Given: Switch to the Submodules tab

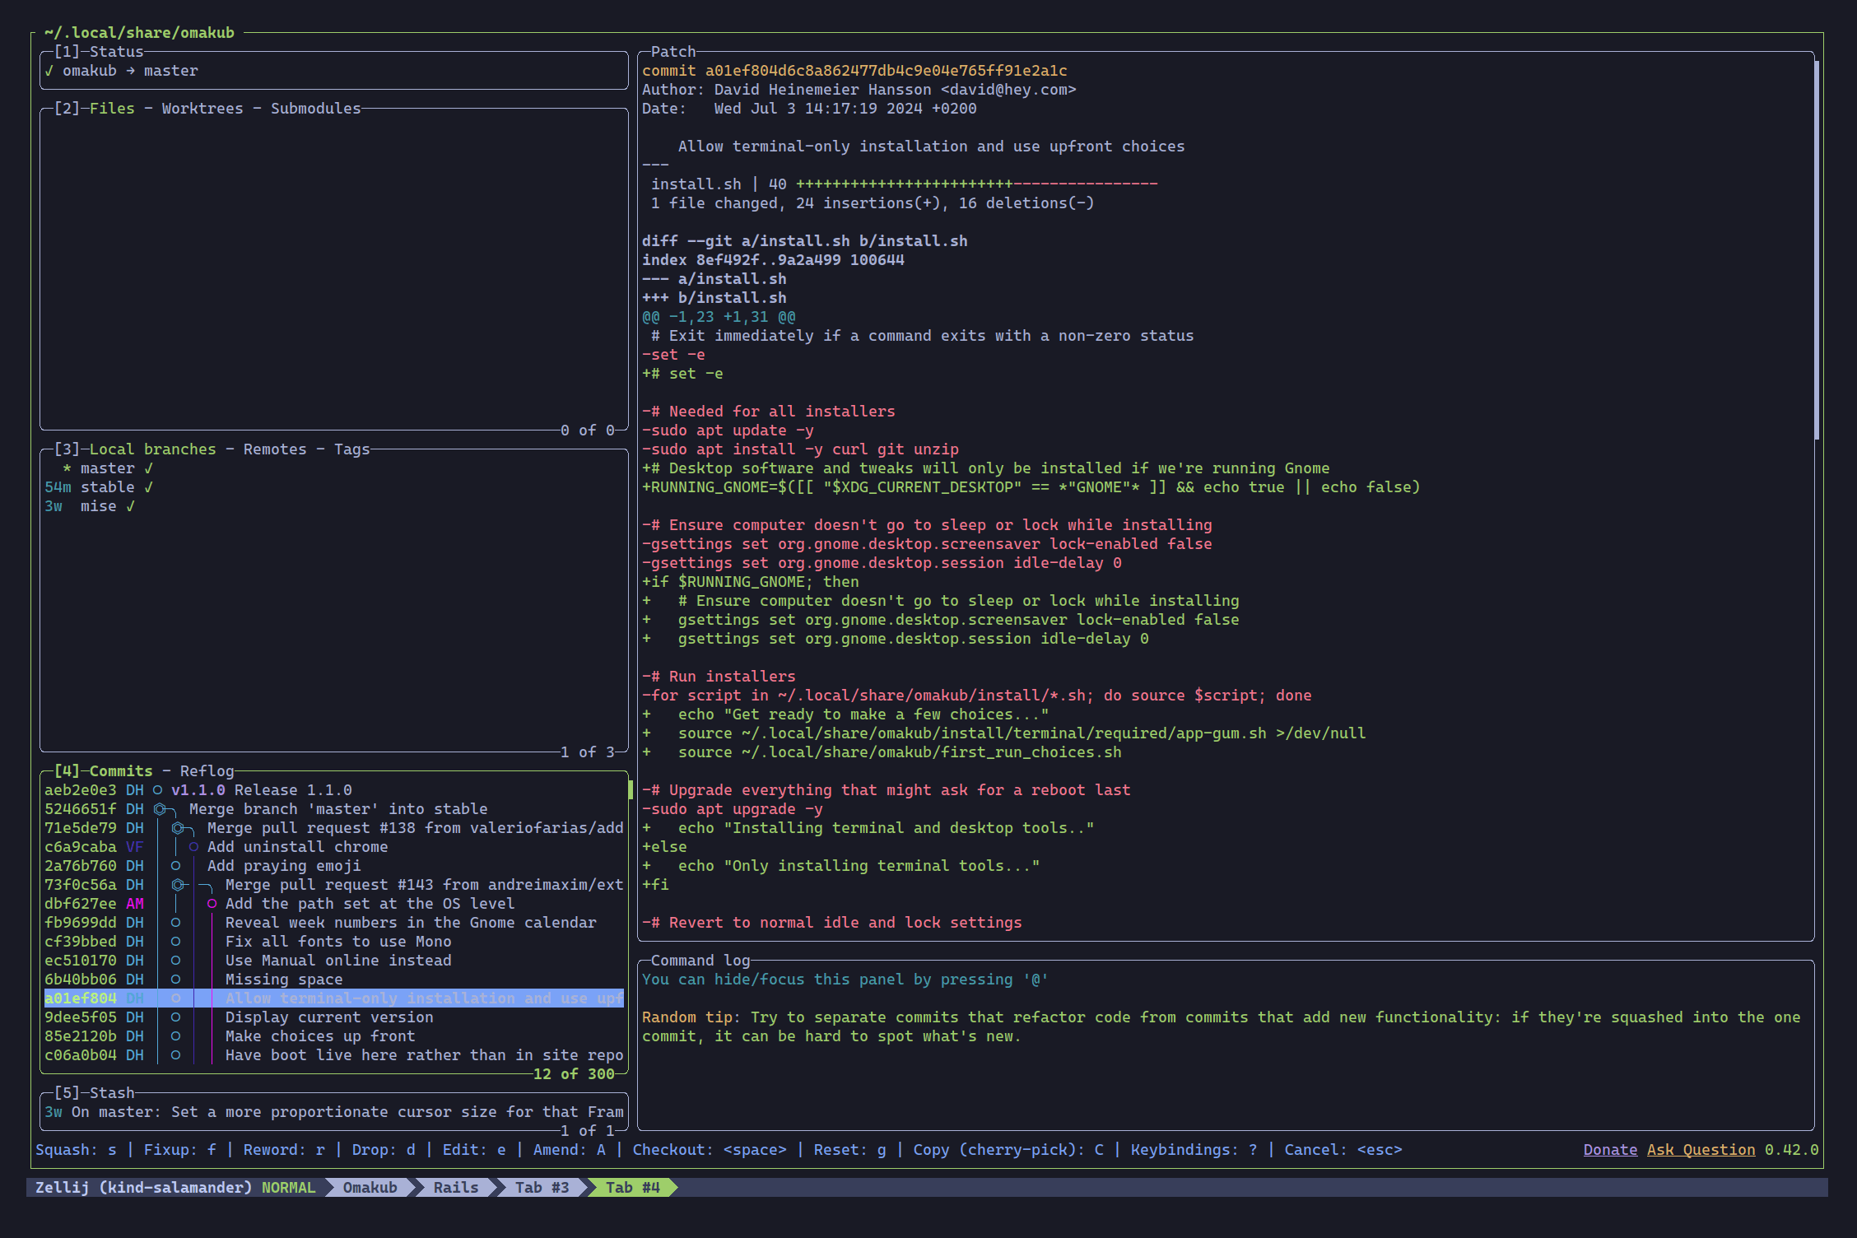Looking at the screenshot, I should (x=316, y=109).
